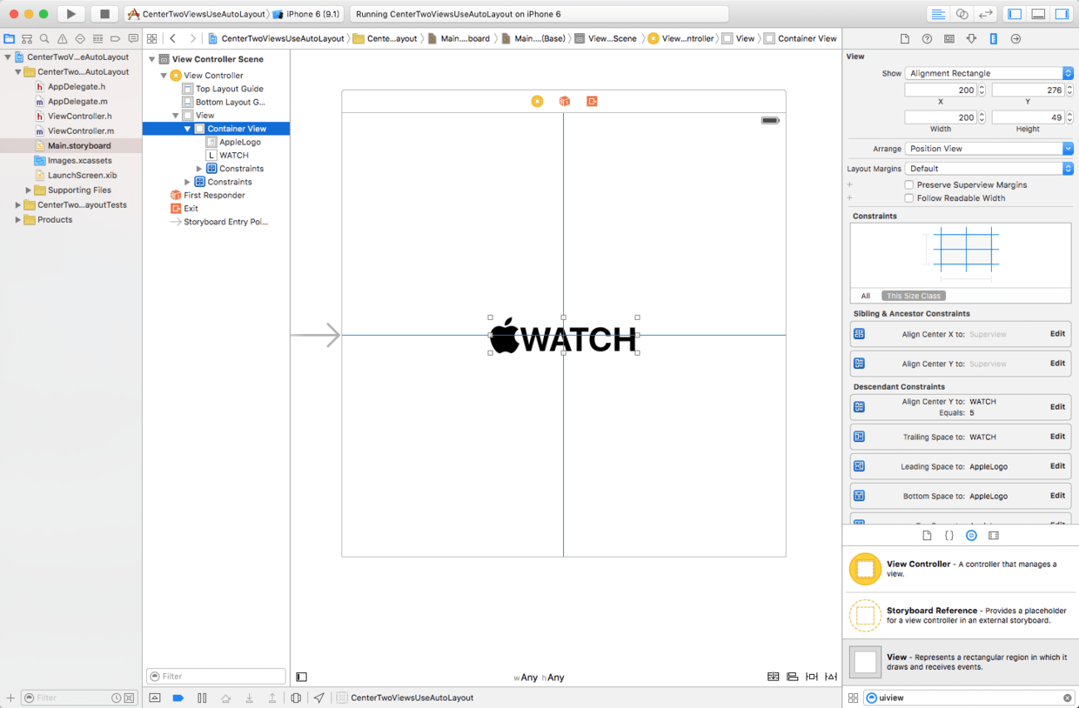Edit the Leading Space to AppleLogo constraint

pos(1057,466)
